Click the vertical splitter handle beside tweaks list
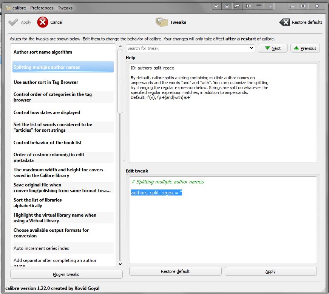The width and height of the screenshot is (329, 294). (x=124, y=161)
